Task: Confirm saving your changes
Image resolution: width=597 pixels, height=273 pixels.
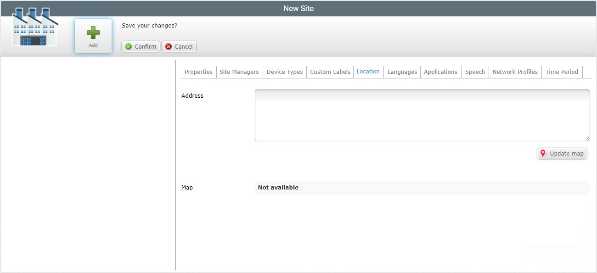Action: (140, 46)
